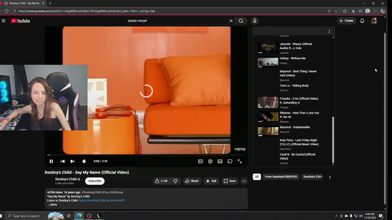Share the video
Image resolution: width=392 pixels, height=220 pixels.
[x=192, y=181]
